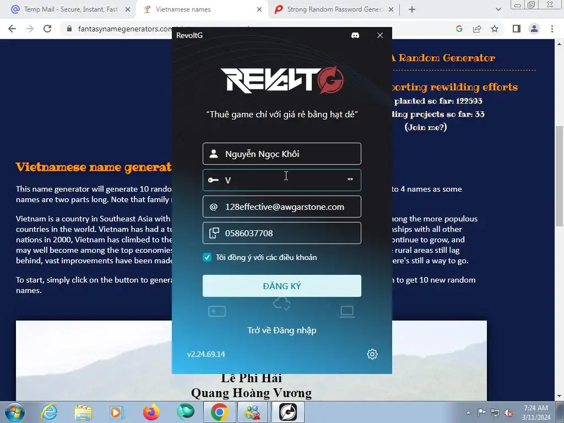Bookmark this page with star icon
Screen dimensions: 564x423
point(495,29)
